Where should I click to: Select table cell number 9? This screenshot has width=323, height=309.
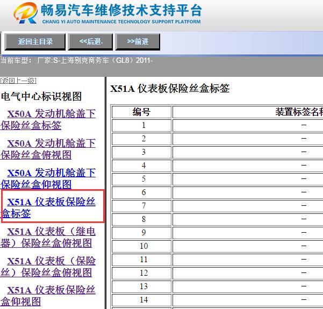coord(141,233)
